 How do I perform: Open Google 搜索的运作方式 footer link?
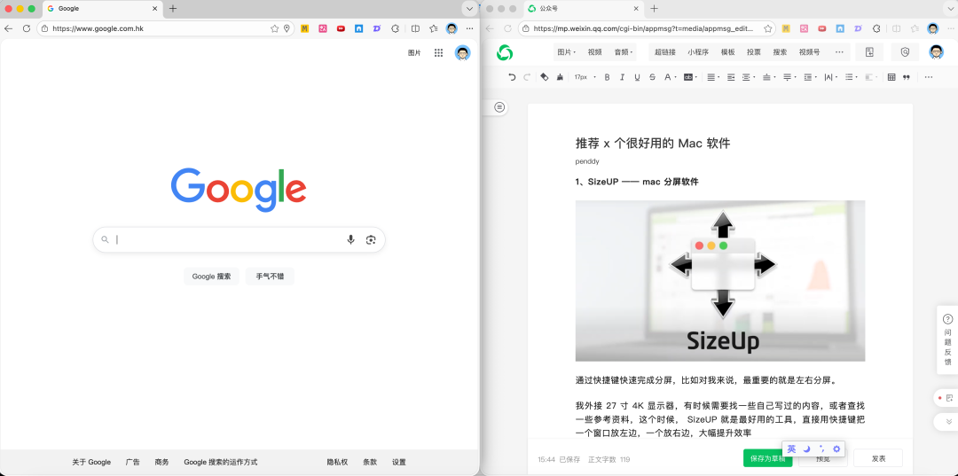point(221,462)
